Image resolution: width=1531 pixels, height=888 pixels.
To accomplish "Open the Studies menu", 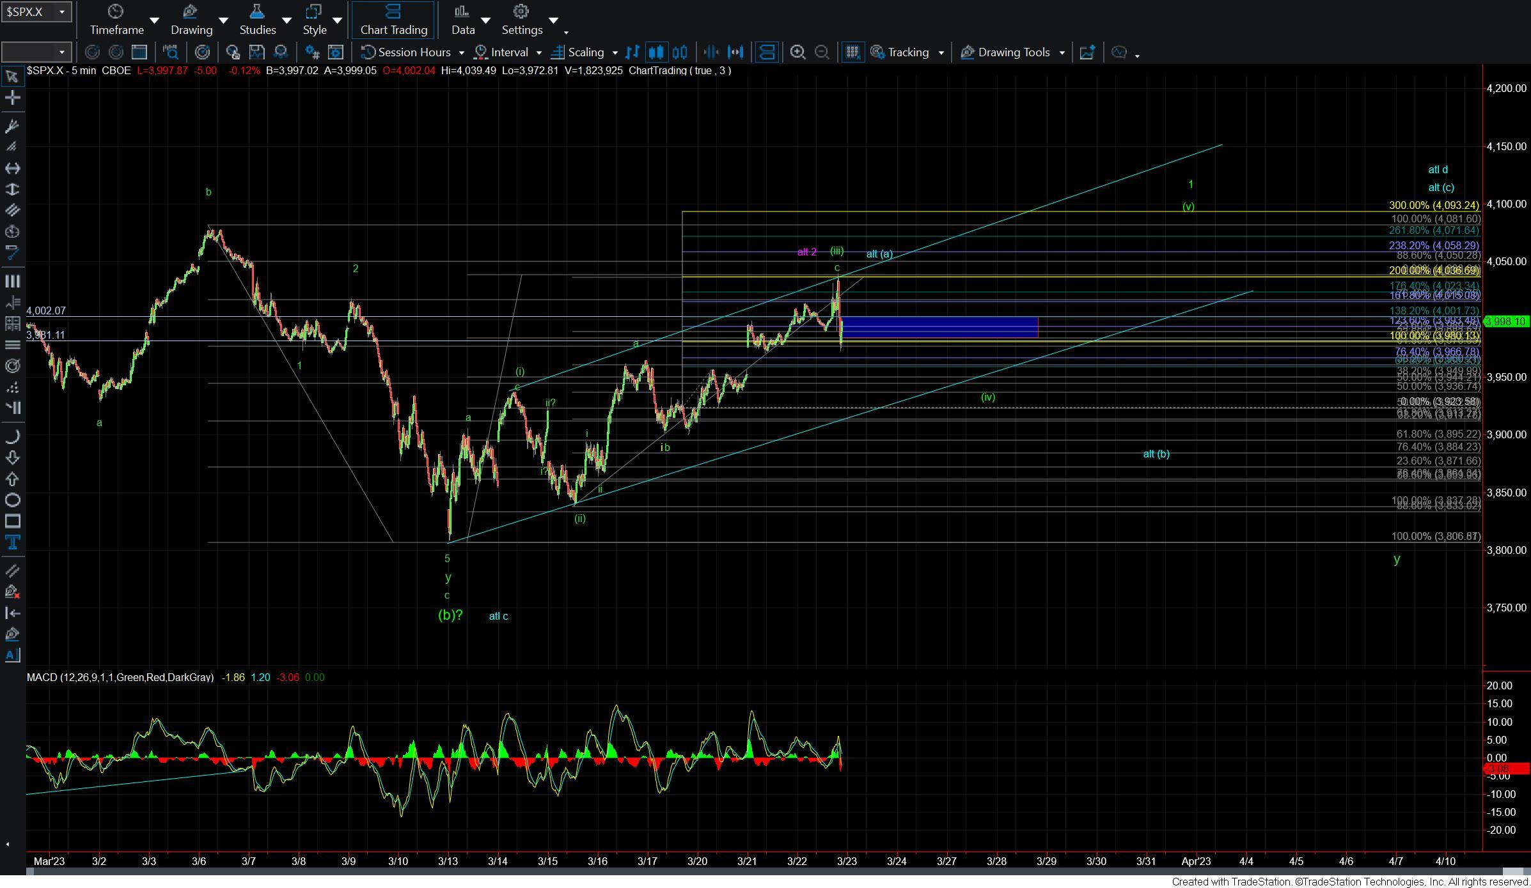I will [x=257, y=20].
